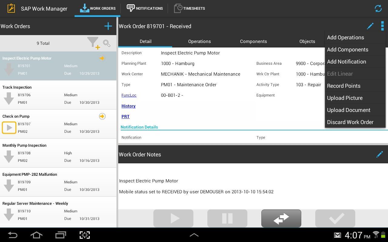Choose Upload Picture from the menu

click(355, 98)
